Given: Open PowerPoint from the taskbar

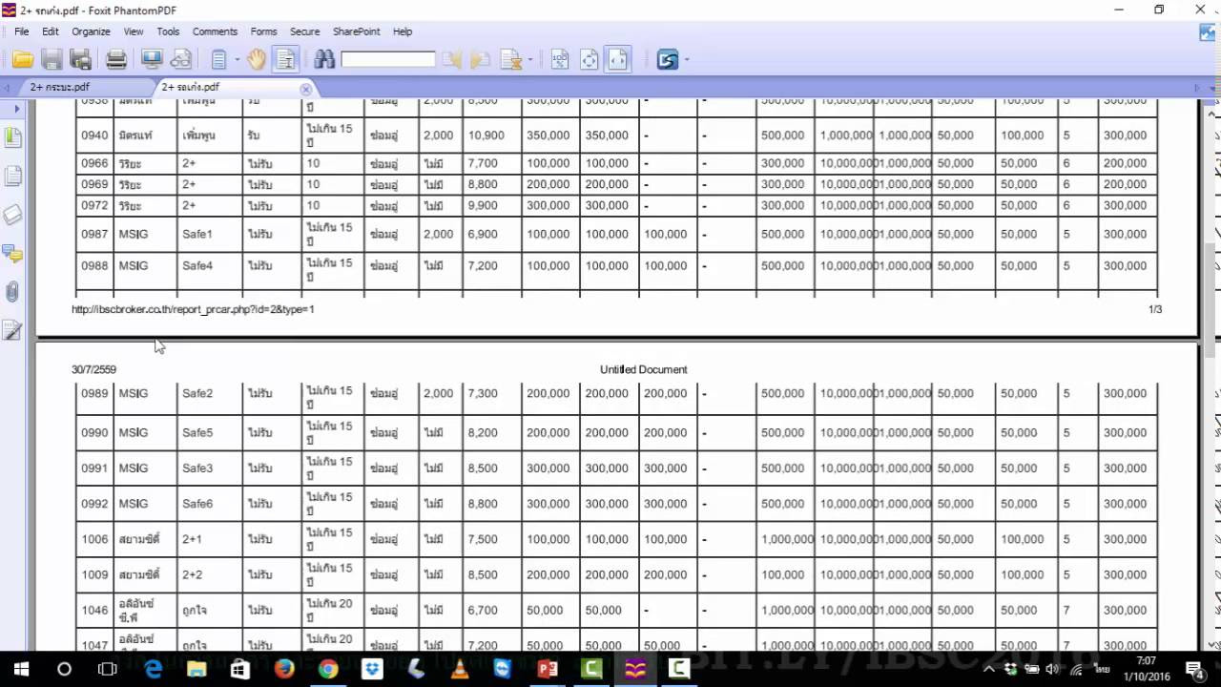Looking at the screenshot, I should point(548,669).
